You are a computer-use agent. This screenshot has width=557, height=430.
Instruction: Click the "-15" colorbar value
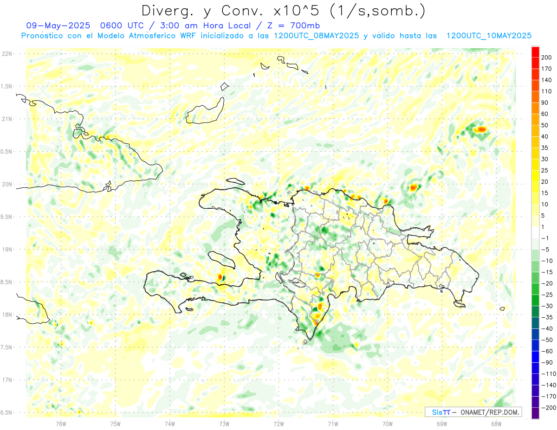pos(547,272)
